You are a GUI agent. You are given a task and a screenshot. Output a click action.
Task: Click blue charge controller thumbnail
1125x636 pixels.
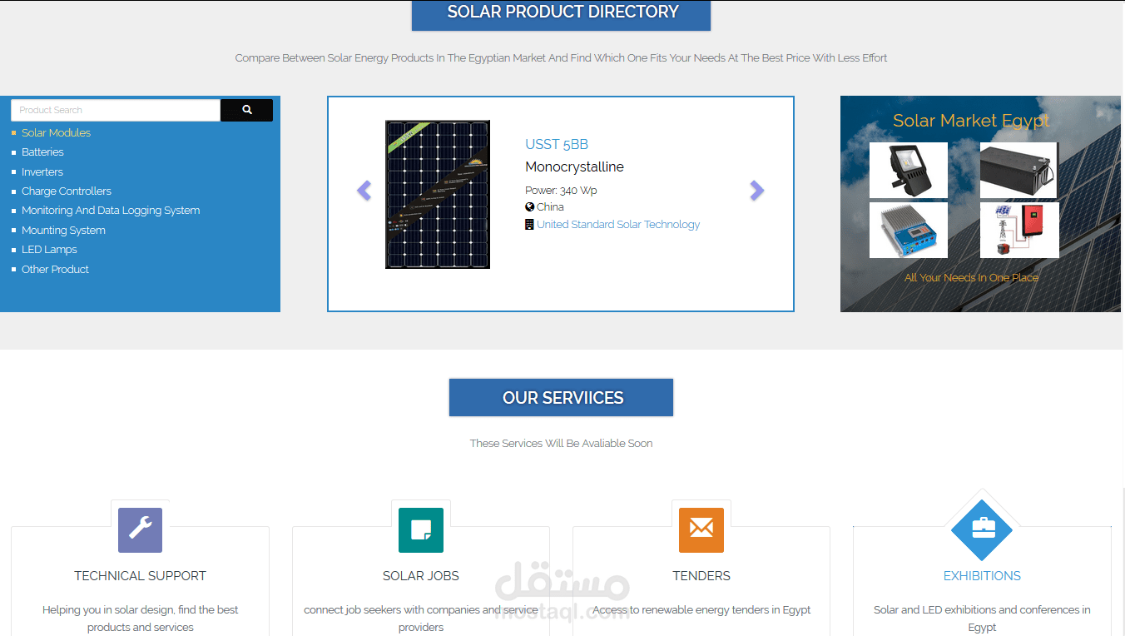909,230
